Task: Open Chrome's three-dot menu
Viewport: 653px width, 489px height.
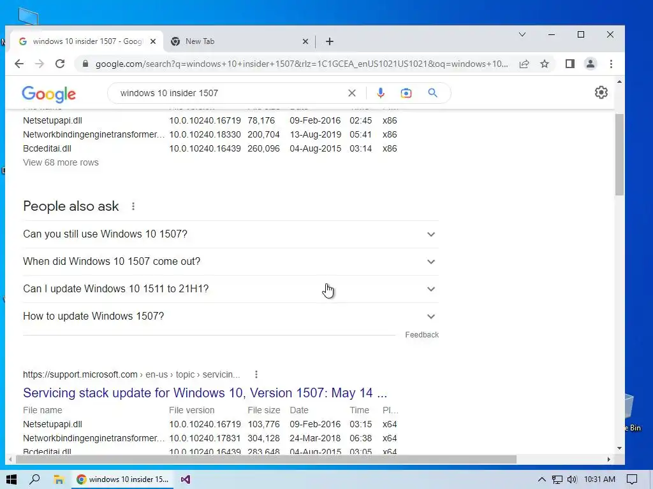Action: pyautogui.click(x=611, y=64)
